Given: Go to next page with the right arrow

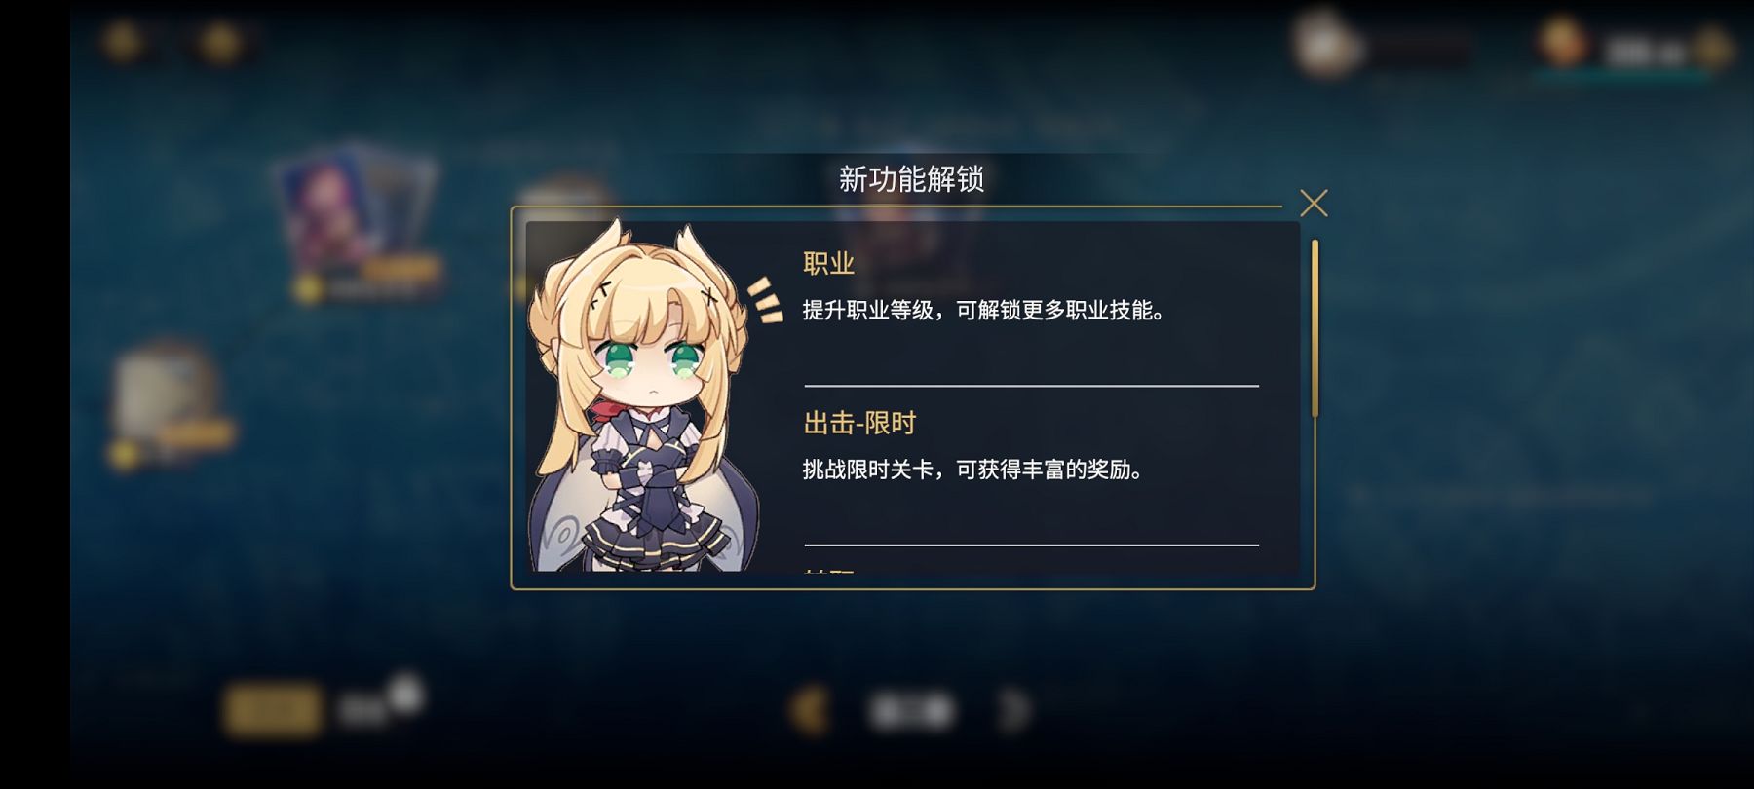Looking at the screenshot, I should [1012, 710].
